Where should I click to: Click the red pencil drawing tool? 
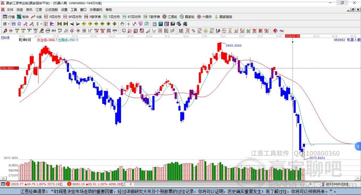[5, 31]
